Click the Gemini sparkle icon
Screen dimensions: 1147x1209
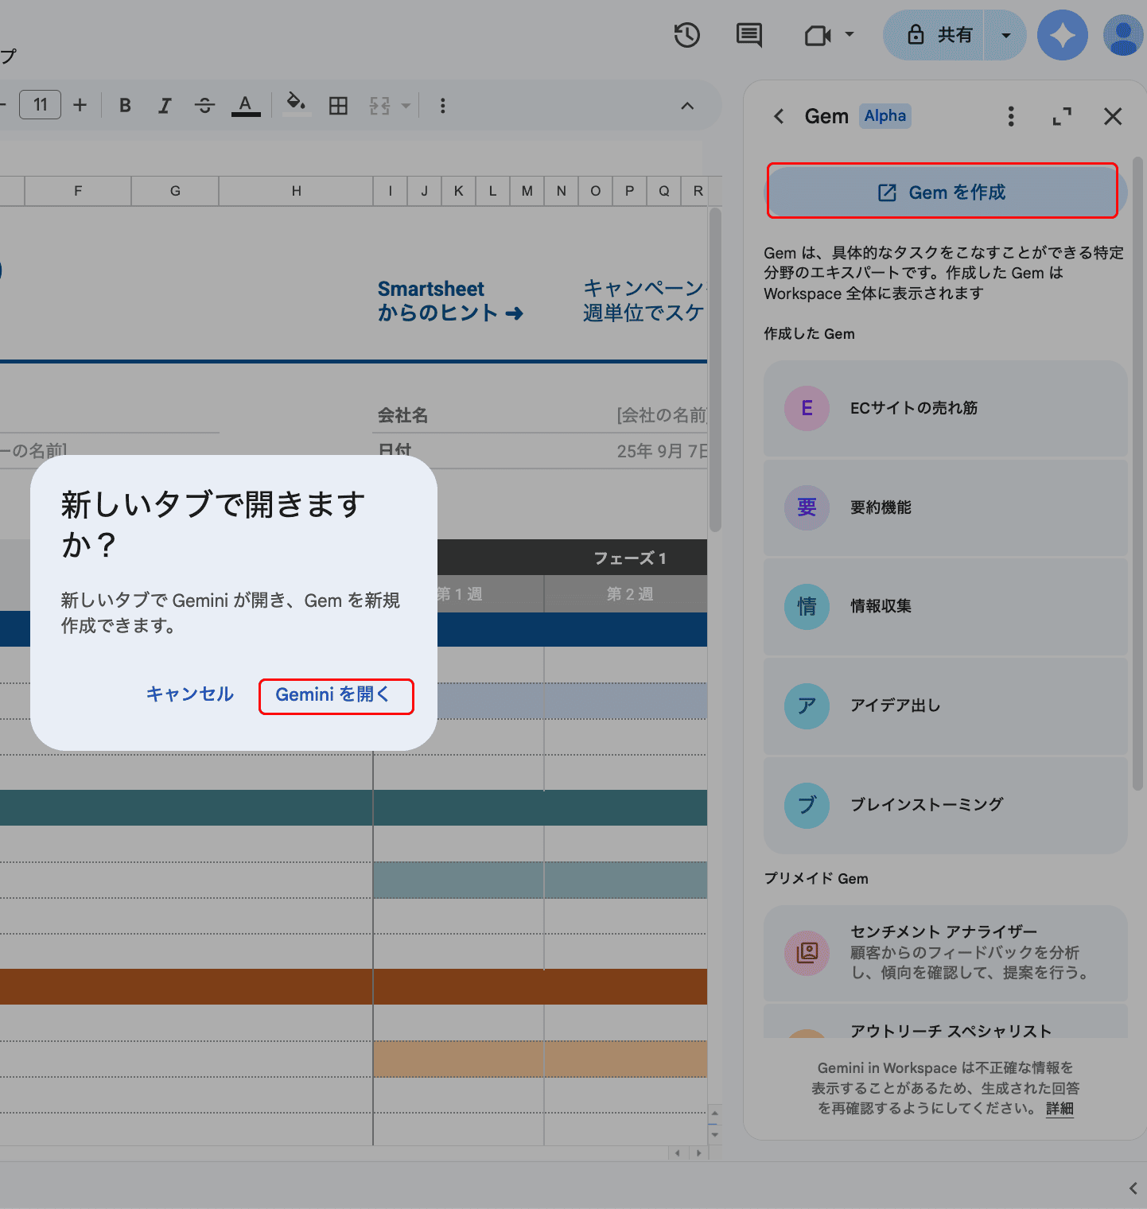[1062, 35]
